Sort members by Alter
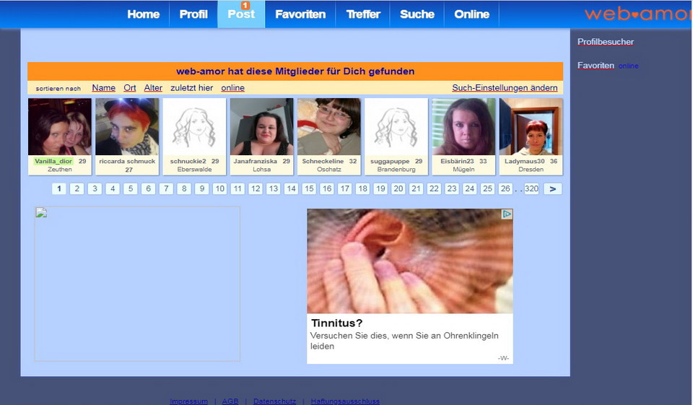The height and width of the screenshot is (405, 693). click(x=153, y=88)
